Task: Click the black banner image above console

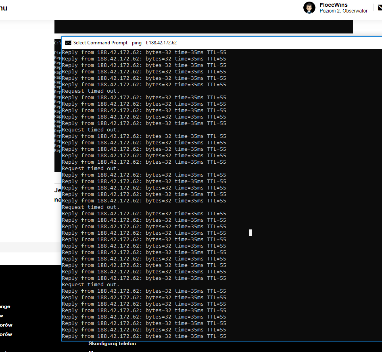Action: tap(203, 27)
